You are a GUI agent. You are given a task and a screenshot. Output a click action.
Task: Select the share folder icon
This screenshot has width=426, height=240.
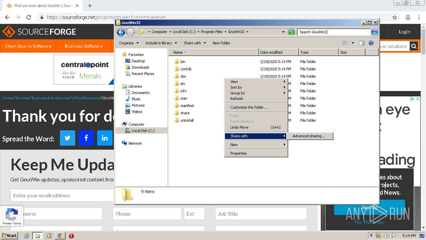click(177, 113)
